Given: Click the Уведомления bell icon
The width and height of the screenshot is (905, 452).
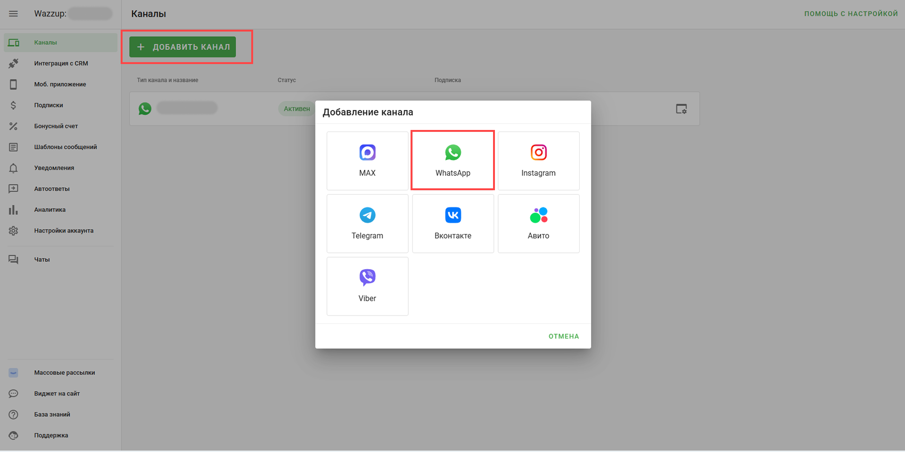Looking at the screenshot, I should tap(13, 168).
